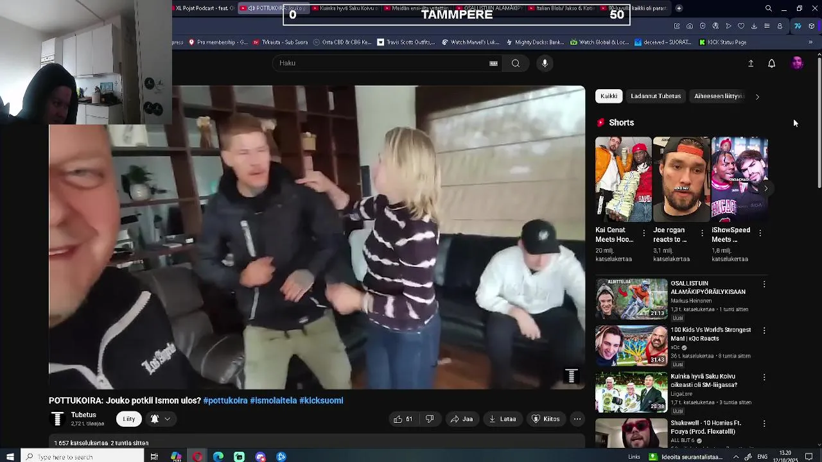822x462 pixels.
Task: Open the 100 Kids Vs World's Strongest Man thumbnail
Action: pos(631,345)
